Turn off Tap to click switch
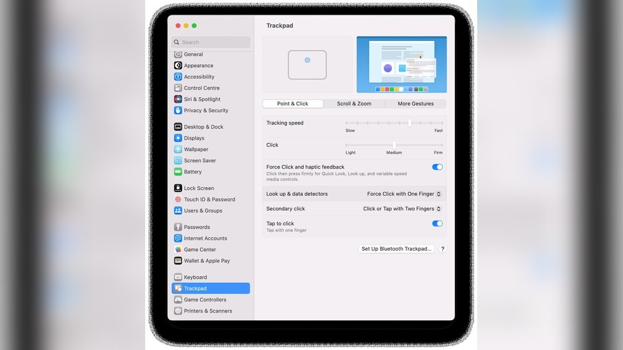 coord(437,224)
